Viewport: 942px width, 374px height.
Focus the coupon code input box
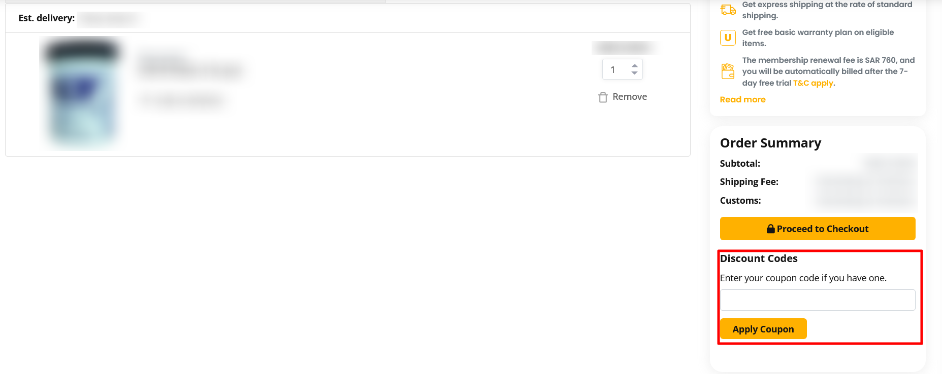pos(818,300)
